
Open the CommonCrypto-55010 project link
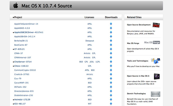point(25,70)
